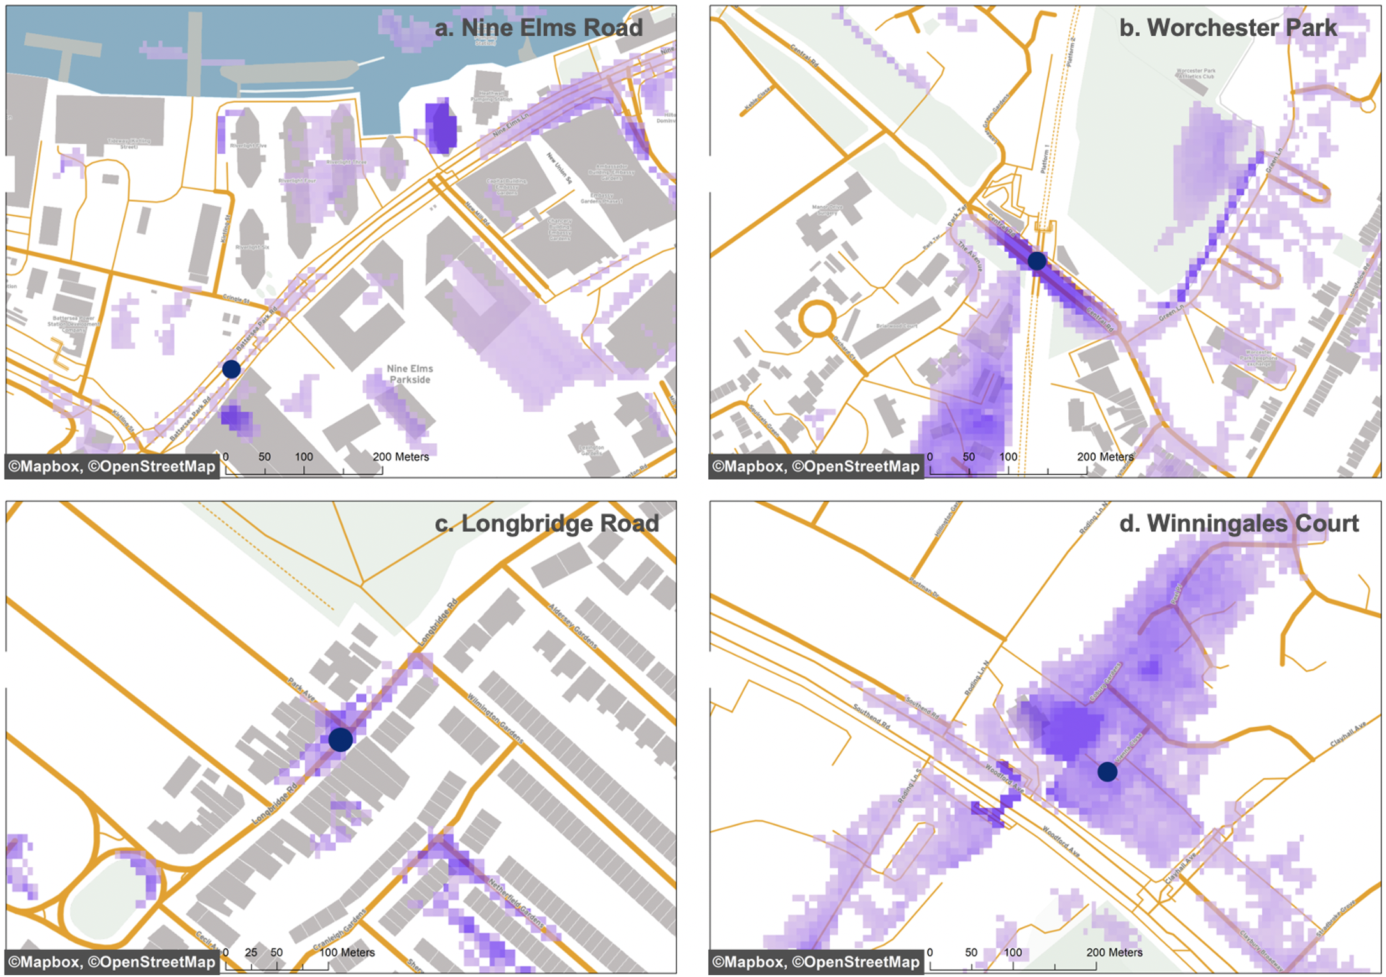Click the 'd. Winningales Court' panel title
1386x977 pixels.
pos(1239,523)
